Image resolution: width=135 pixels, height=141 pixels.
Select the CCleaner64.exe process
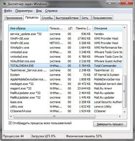(x=65, y=111)
